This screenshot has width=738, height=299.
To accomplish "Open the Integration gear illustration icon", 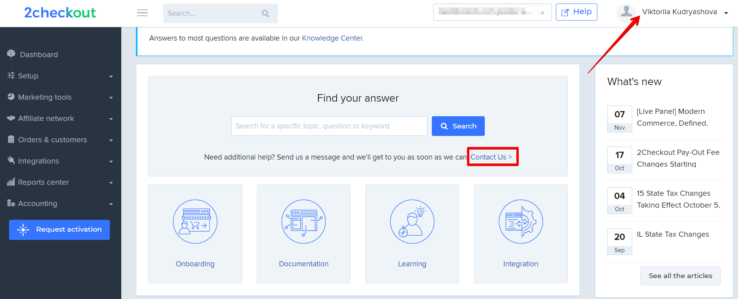I will pyautogui.click(x=521, y=221).
